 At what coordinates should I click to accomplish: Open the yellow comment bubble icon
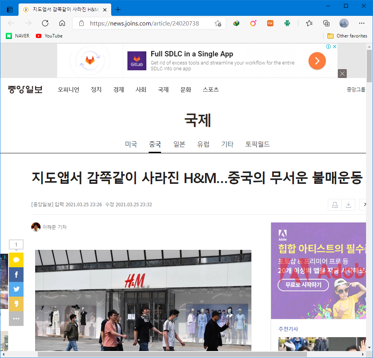coord(16,260)
